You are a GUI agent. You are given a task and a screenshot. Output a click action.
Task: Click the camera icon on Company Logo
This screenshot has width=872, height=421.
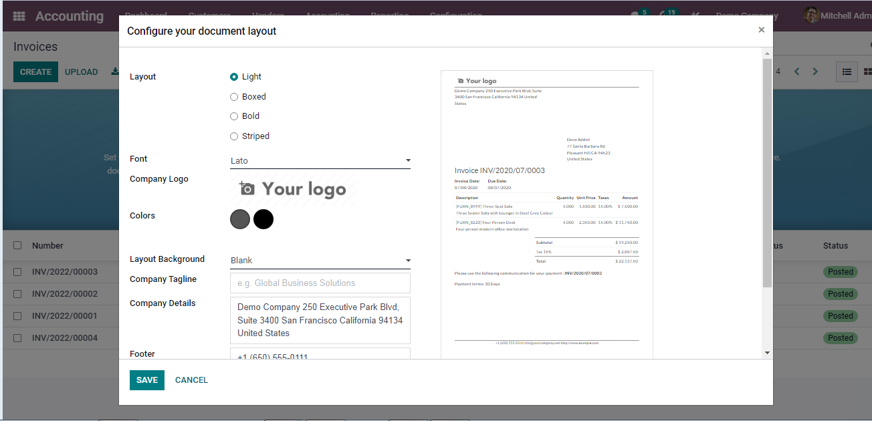point(247,189)
